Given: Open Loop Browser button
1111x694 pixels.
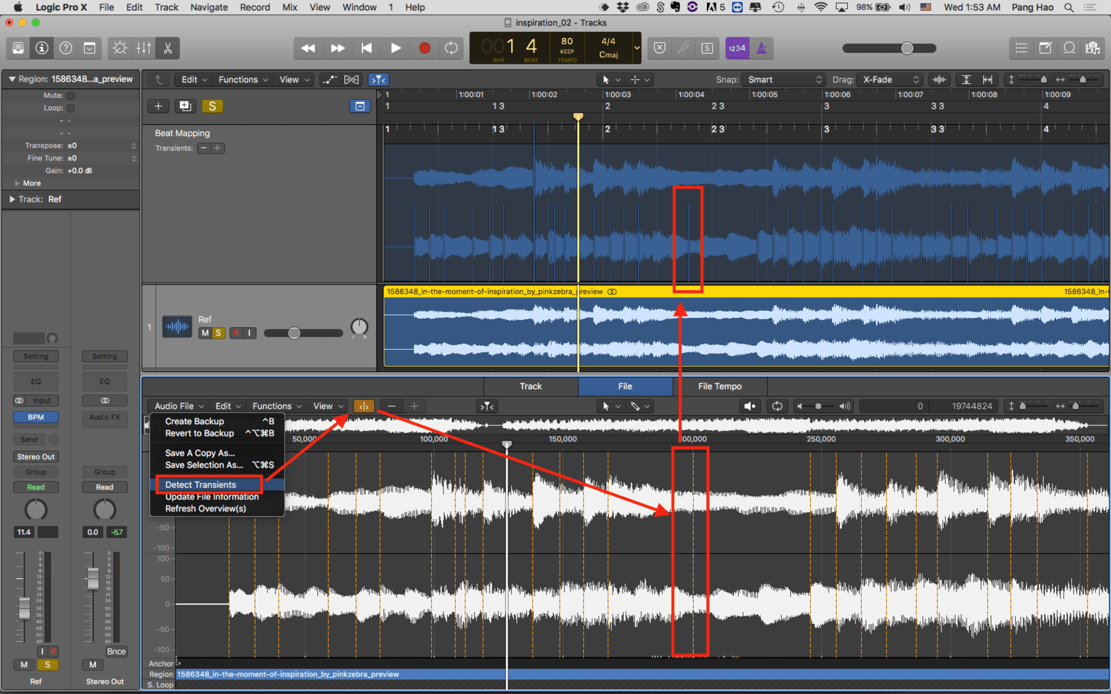Looking at the screenshot, I should click(x=1069, y=48).
